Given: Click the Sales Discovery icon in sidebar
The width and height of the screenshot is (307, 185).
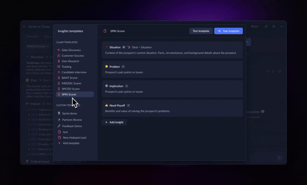Looking at the screenshot, I should tap(59, 50).
